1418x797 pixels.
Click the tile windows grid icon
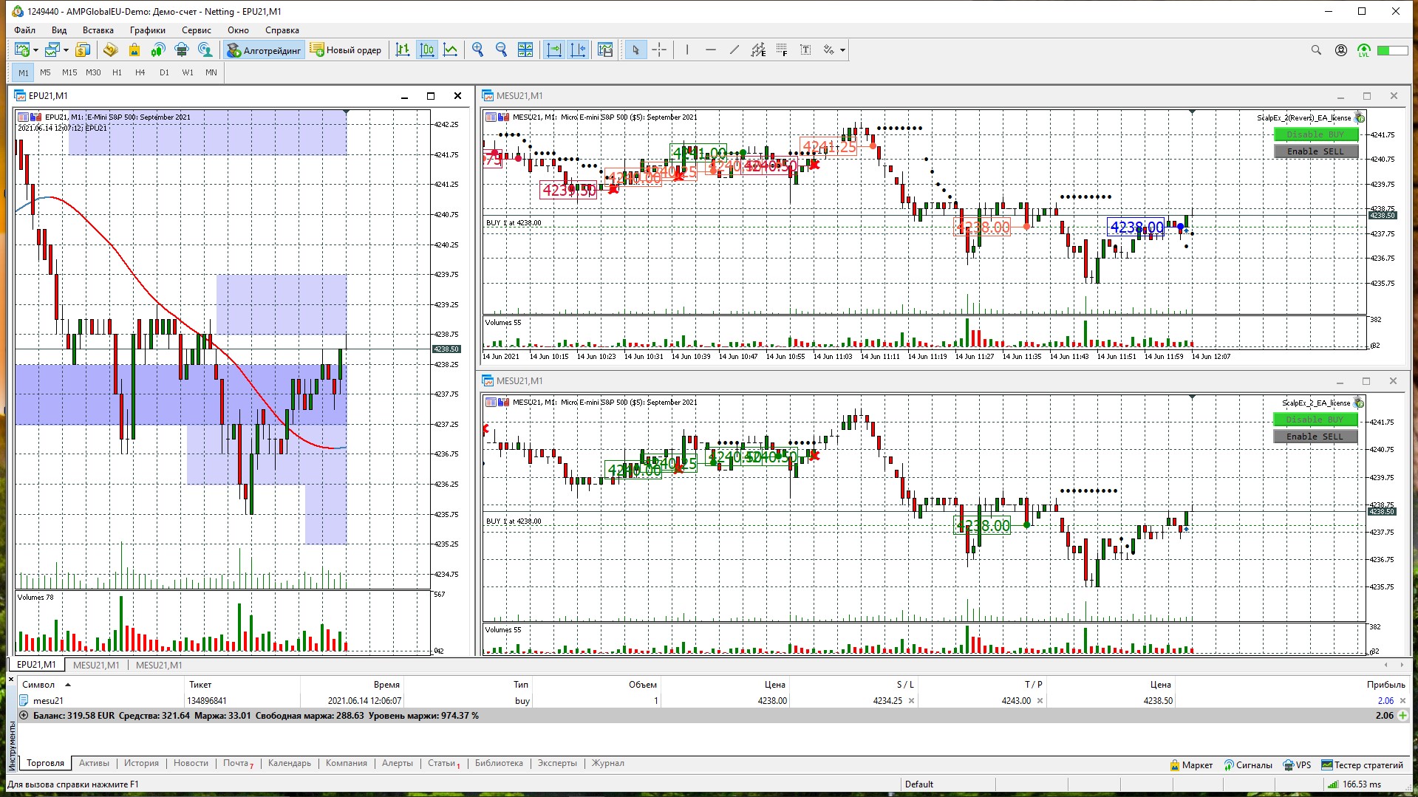(x=525, y=50)
